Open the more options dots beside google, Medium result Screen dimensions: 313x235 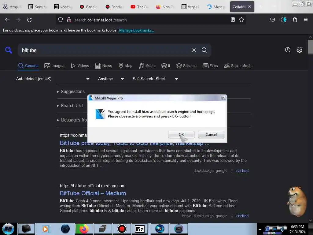232,216
